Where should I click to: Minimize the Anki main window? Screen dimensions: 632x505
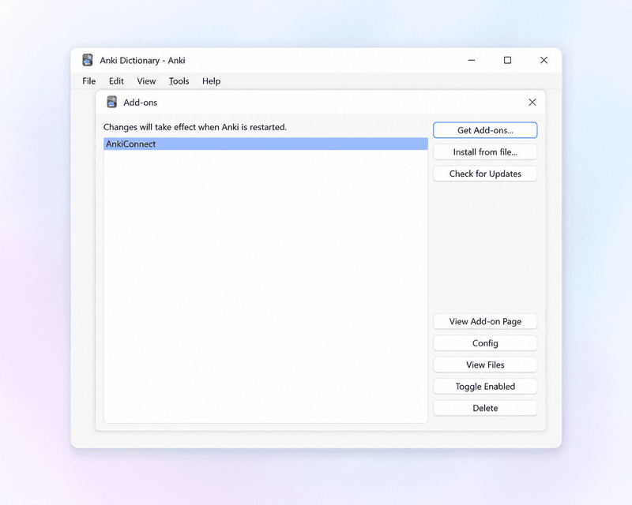[471, 60]
